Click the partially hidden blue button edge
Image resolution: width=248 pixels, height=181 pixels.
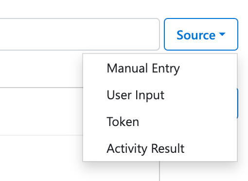(237, 104)
